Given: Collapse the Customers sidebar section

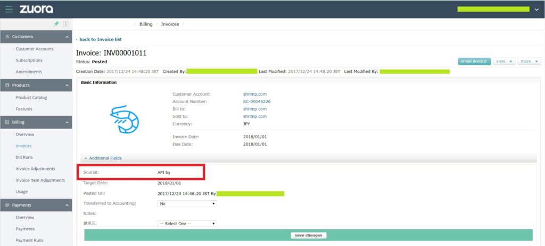Looking at the screenshot, I should click(x=67, y=37).
